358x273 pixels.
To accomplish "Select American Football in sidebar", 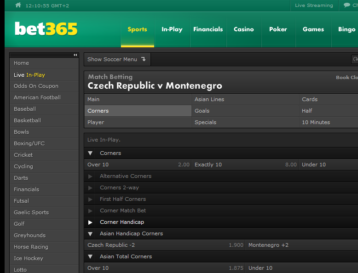I will click(x=44, y=97).
